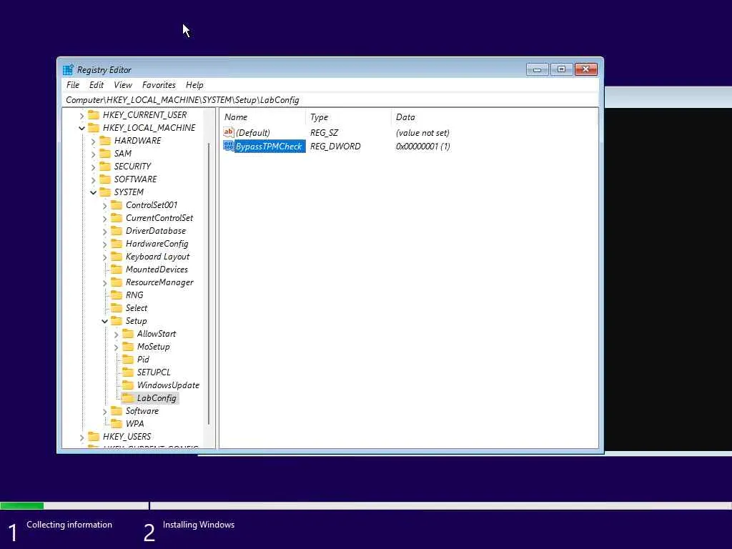This screenshot has height=549, width=732.
Task: Click the HKEY_LOCAL_MACHINE folder icon
Action: 94,128
